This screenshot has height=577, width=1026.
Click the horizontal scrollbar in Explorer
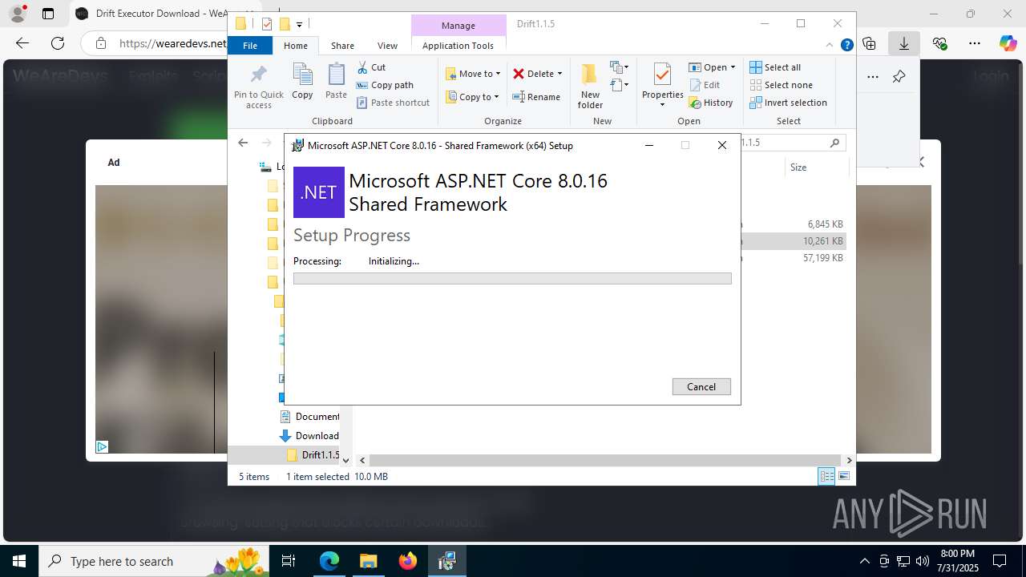point(604,461)
